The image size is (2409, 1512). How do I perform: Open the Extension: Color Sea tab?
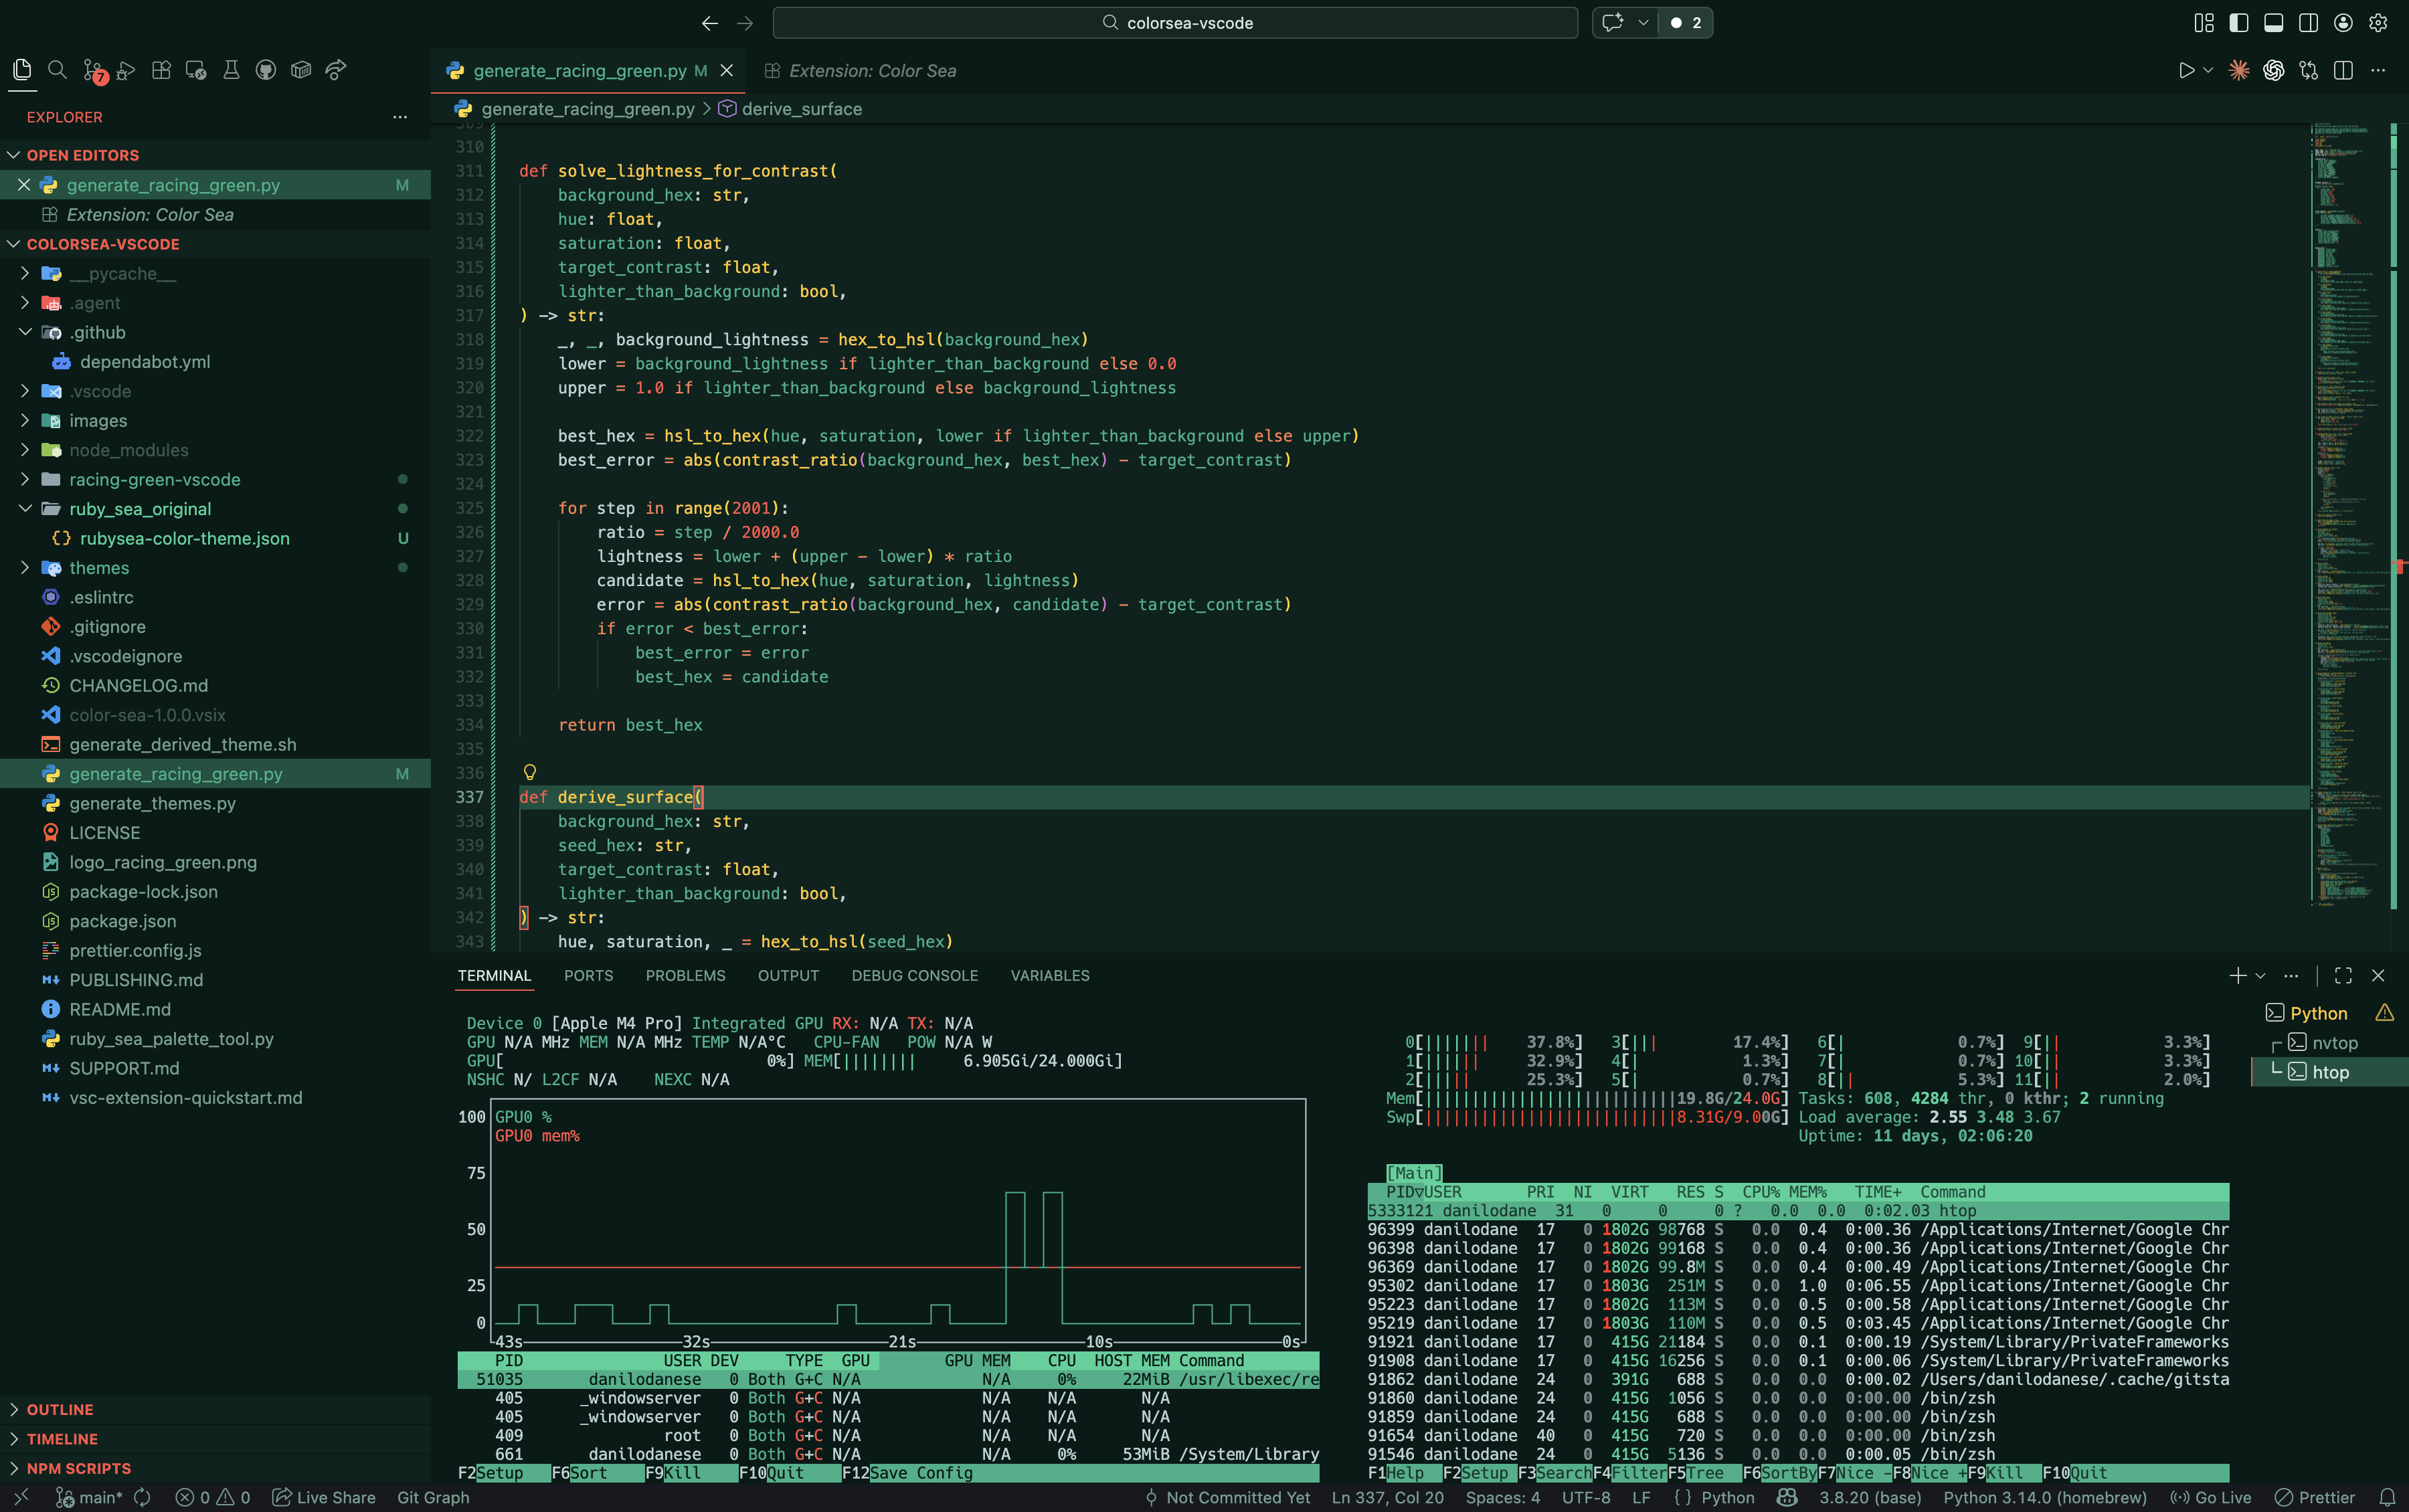coord(871,71)
